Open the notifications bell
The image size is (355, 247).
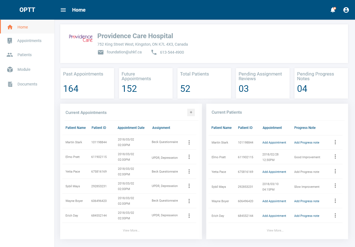pyautogui.click(x=333, y=10)
